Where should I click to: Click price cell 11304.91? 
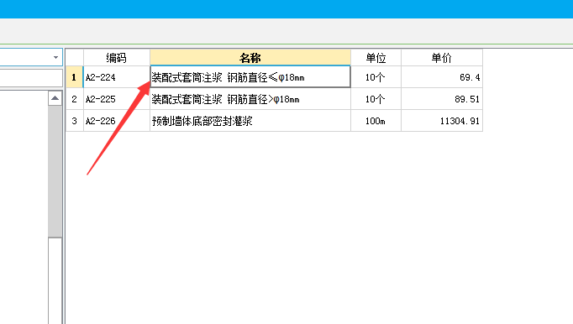(442, 121)
